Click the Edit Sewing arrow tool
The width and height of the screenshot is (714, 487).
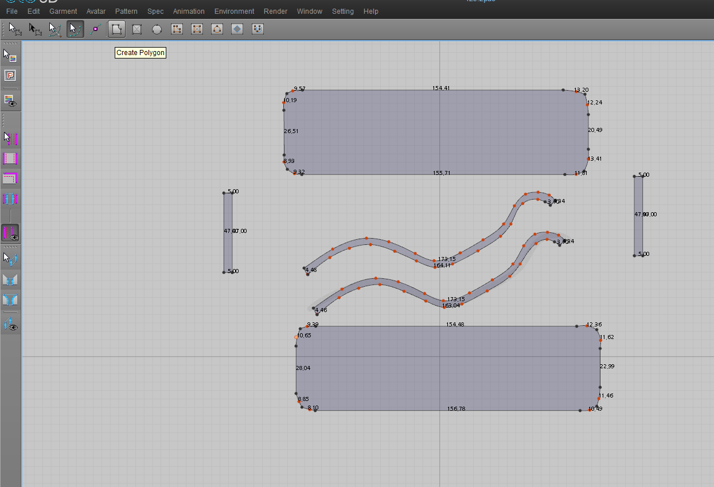[10, 138]
